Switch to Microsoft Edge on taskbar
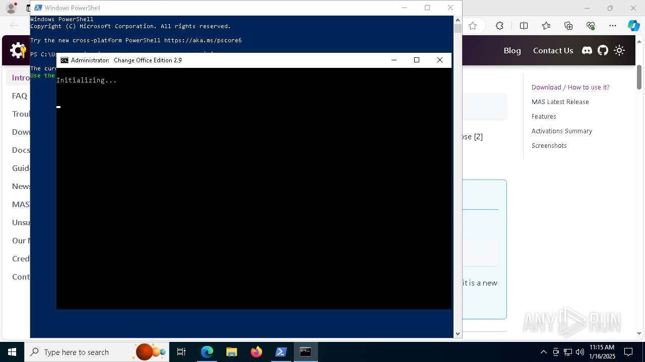This screenshot has width=645, height=362. [207, 352]
